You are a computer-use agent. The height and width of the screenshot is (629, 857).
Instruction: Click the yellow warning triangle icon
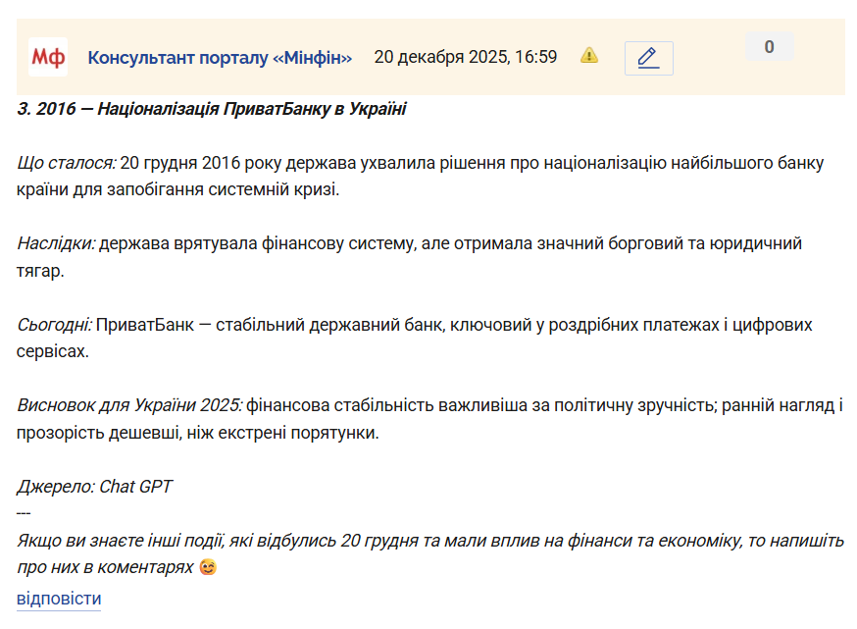tap(588, 55)
